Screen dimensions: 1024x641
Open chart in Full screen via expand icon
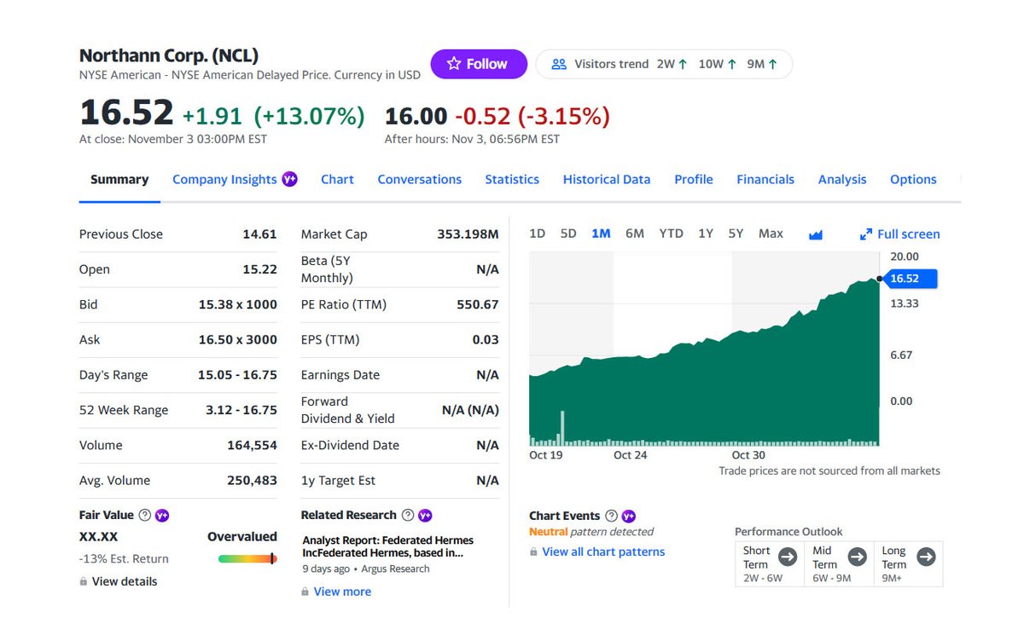click(x=868, y=234)
